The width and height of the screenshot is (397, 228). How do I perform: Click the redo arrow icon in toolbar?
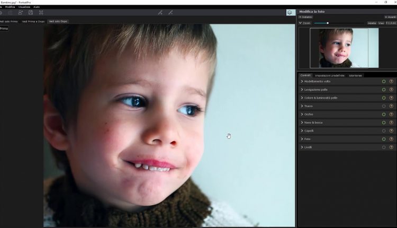[x=10, y=12]
